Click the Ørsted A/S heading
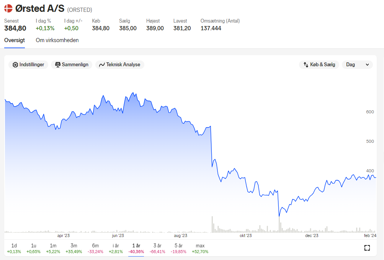Image resolution: width=384 pixels, height=260 pixels. 40,8
